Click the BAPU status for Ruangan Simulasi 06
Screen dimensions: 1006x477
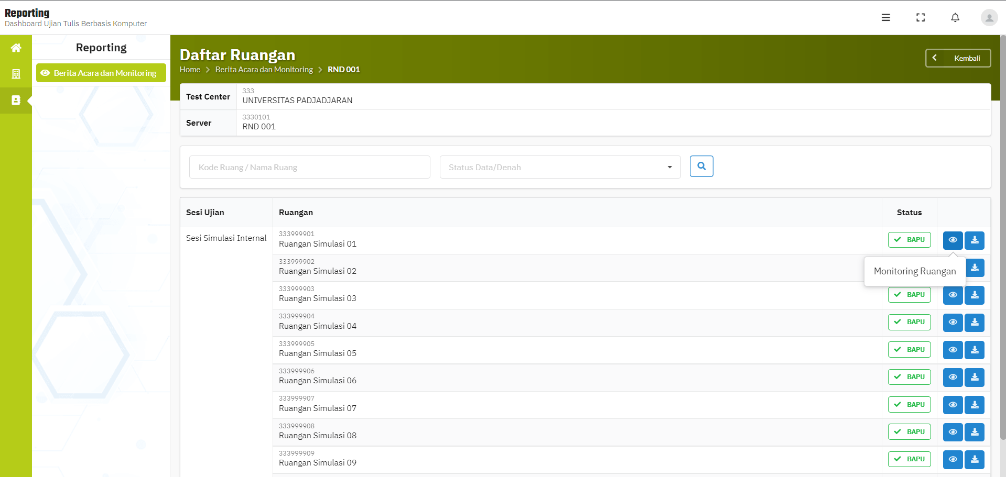coord(909,377)
